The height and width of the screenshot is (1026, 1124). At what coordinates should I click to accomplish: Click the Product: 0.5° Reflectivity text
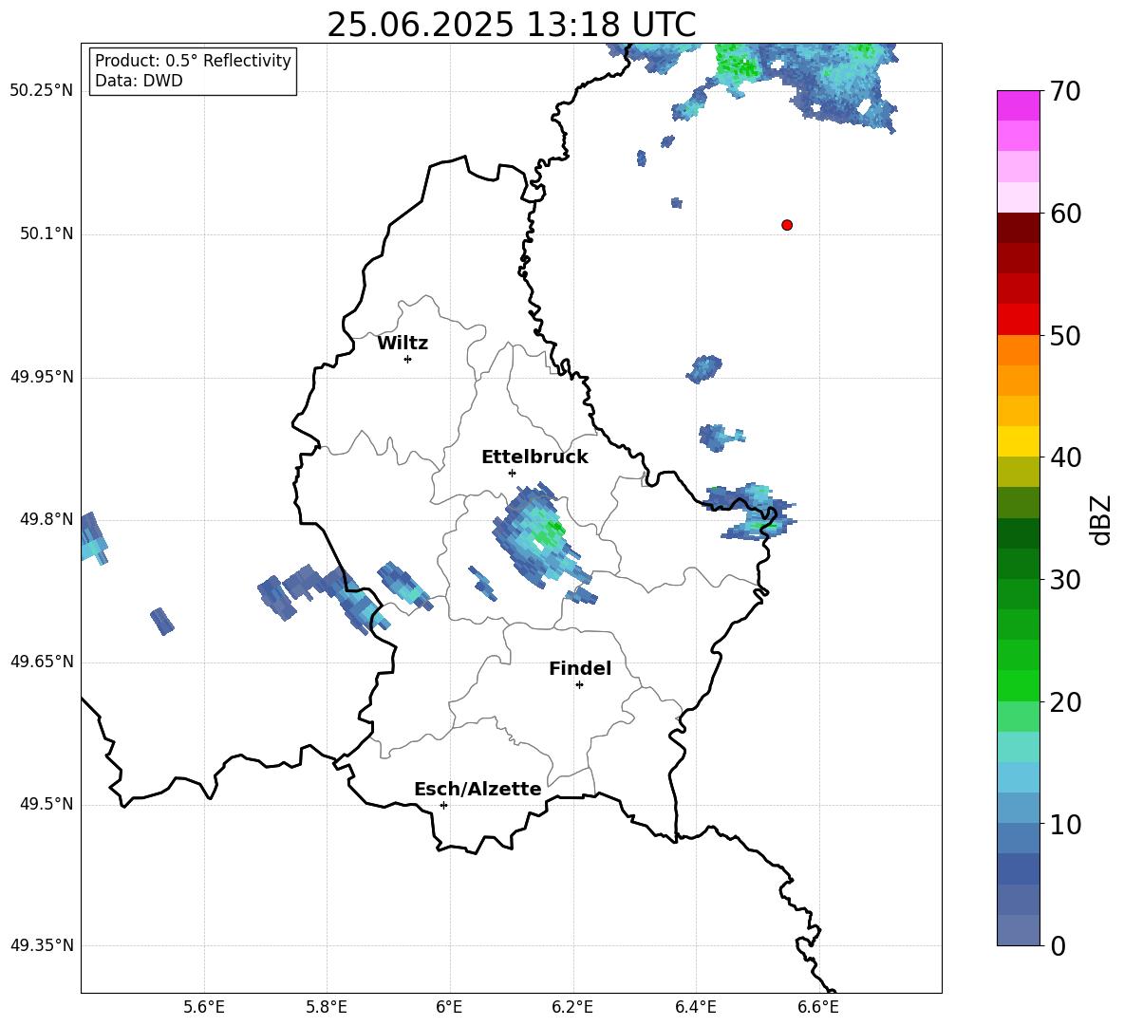point(193,61)
